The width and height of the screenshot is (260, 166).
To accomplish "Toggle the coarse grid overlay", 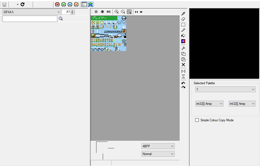I will (x=96, y=12).
